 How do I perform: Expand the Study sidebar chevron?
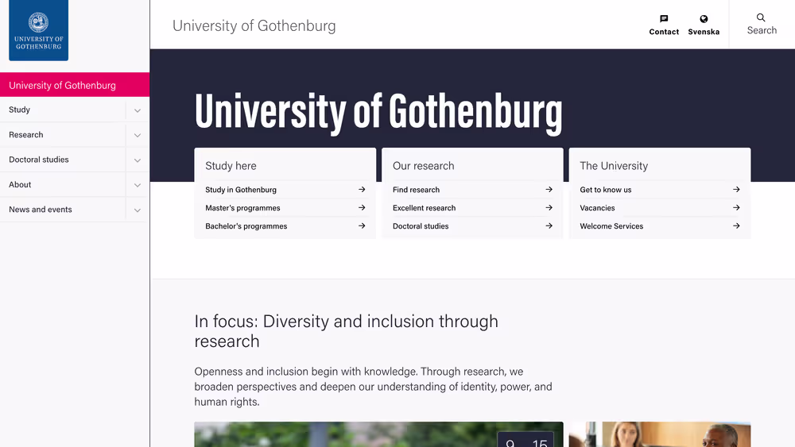(138, 110)
